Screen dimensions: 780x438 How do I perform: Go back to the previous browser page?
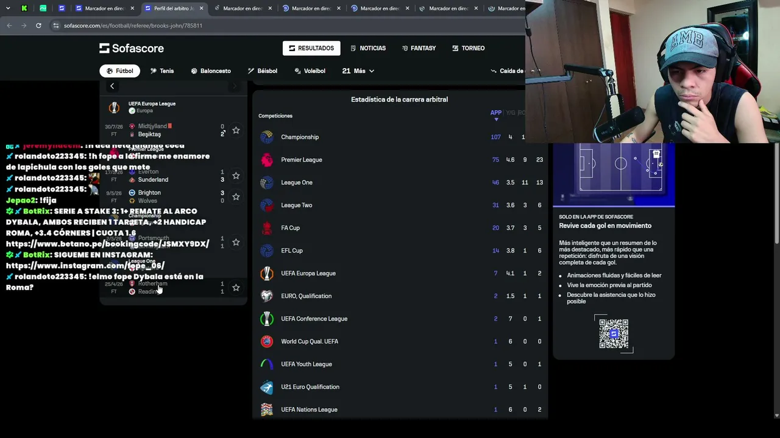[x=9, y=26]
